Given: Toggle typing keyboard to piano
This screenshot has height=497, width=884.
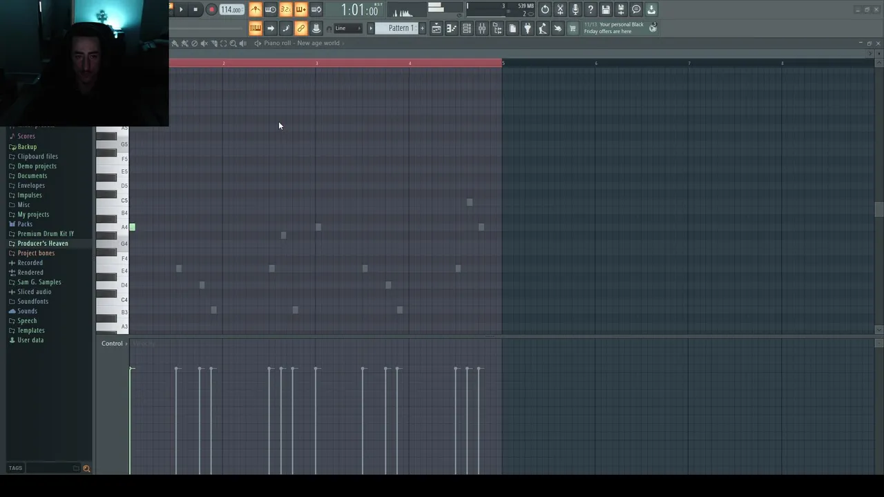Looking at the screenshot, I should [255, 28].
